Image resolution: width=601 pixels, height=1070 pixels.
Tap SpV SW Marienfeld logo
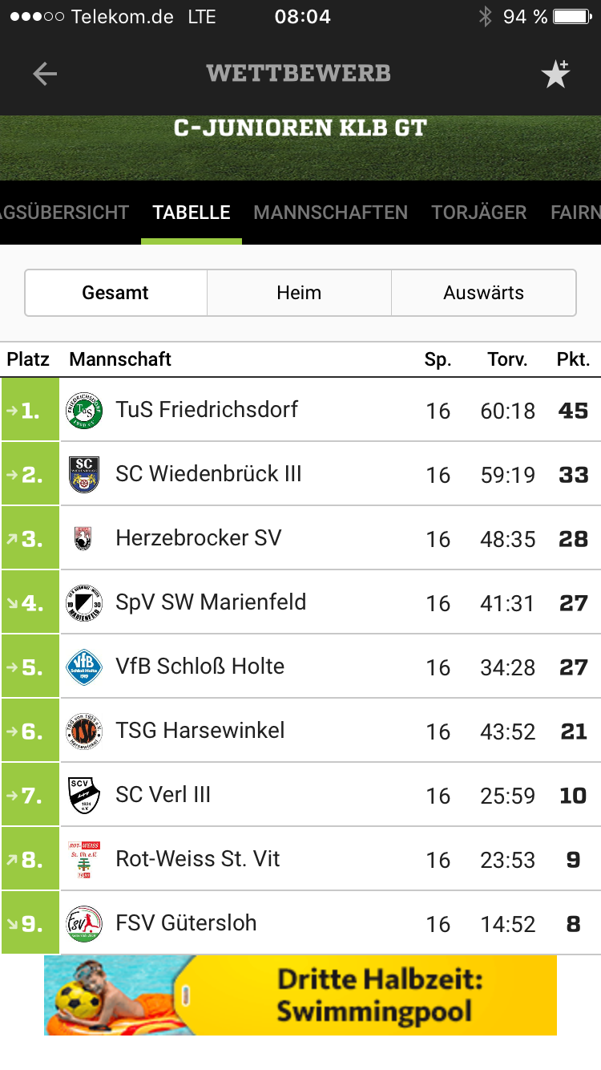pyautogui.click(x=84, y=602)
